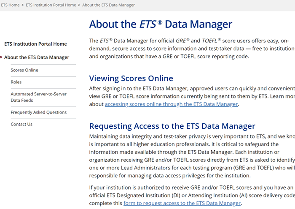Open the Scores Online sidebar page
The width and height of the screenshot is (295, 209).
tap(24, 70)
